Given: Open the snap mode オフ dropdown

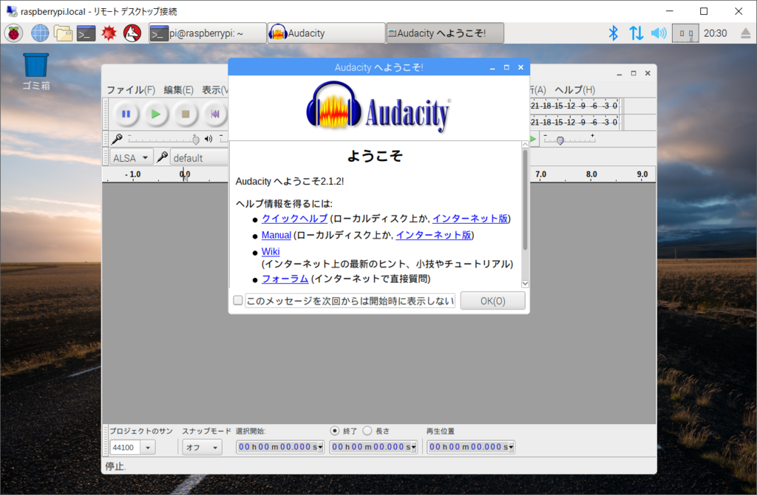Looking at the screenshot, I should 203,447.
